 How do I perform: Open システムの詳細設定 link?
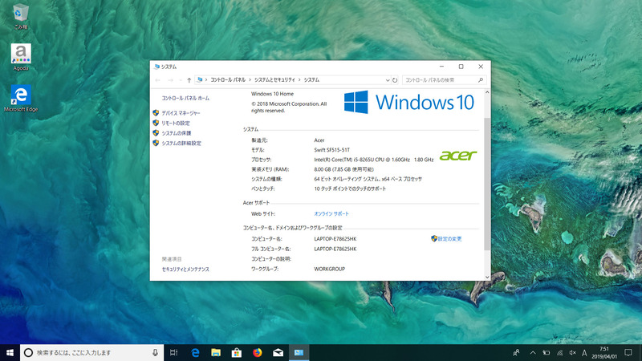click(181, 144)
